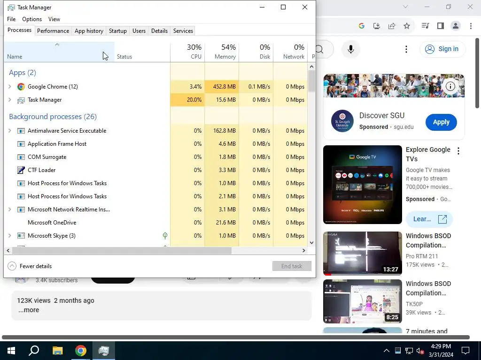Expand the Google Chrome (12) process group
The width and height of the screenshot is (481, 360).
(x=9, y=87)
